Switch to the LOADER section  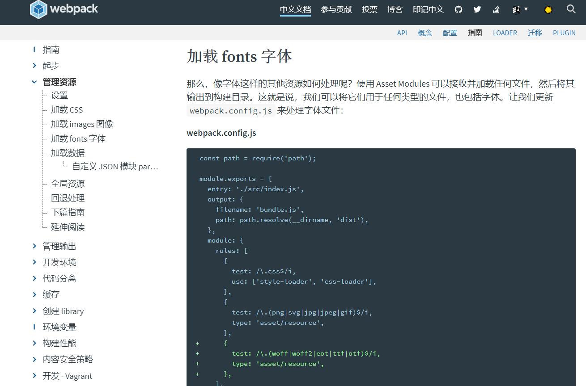[x=505, y=33]
